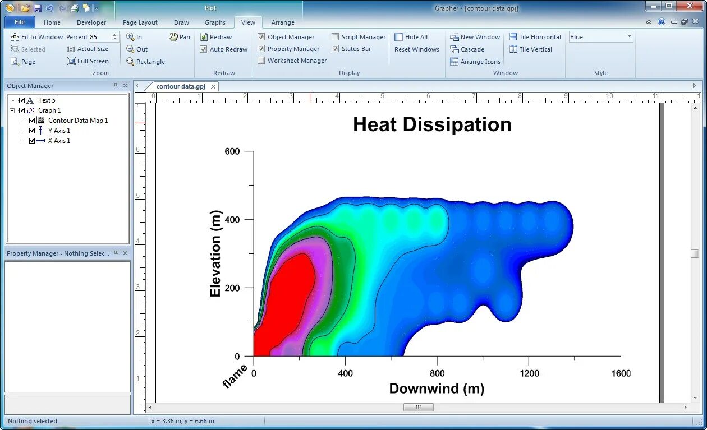Screen dimensions: 707x430
Task: Switch to the Arrange ribbon tab
Action: coord(283,22)
